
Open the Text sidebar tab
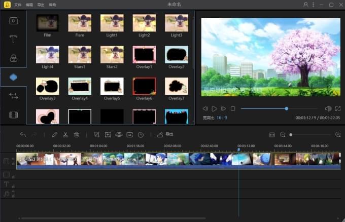coord(13,39)
